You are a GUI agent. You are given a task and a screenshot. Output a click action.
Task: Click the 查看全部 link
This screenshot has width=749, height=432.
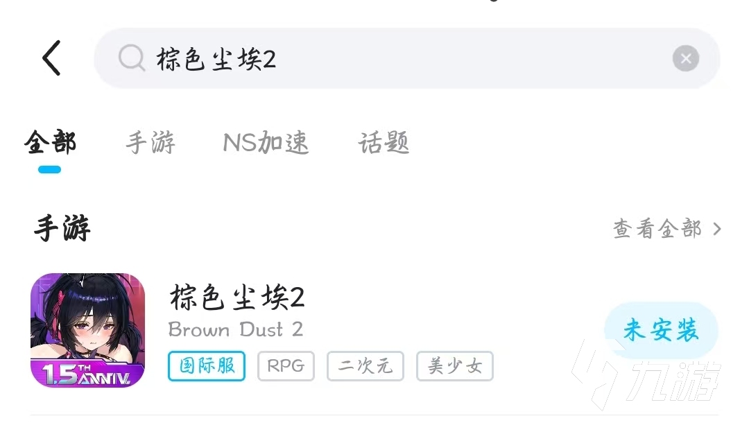657,229
